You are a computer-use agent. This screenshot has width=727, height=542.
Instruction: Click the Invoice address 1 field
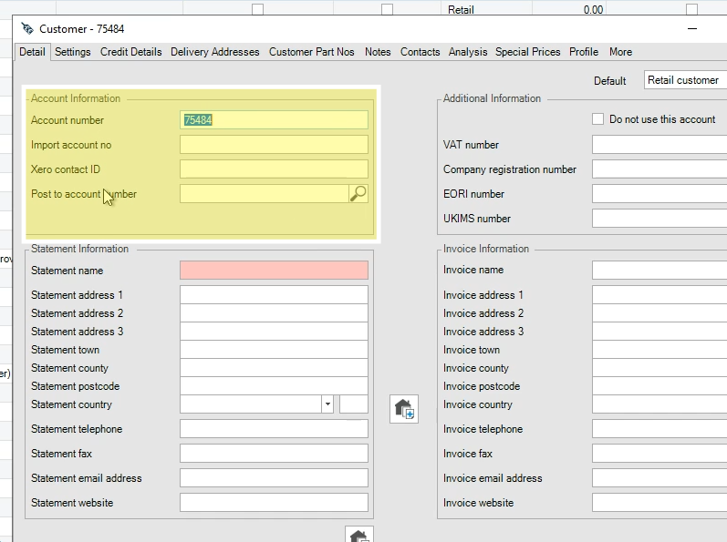(x=659, y=295)
